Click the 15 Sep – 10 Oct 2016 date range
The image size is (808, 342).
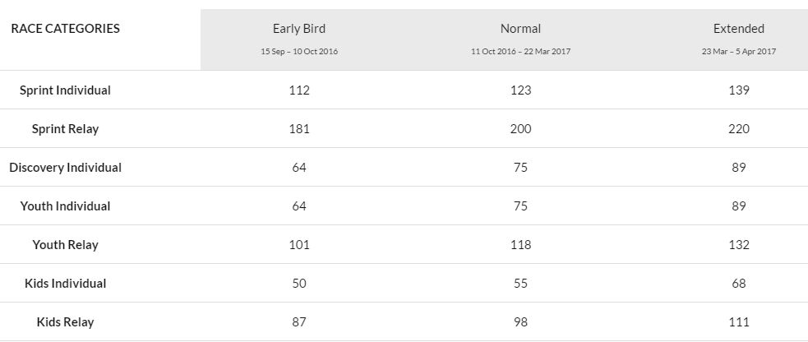[x=299, y=52]
